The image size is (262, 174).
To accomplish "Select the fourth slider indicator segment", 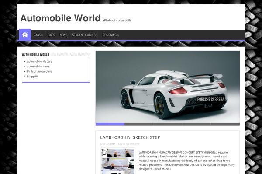I will tap(196, 124).
